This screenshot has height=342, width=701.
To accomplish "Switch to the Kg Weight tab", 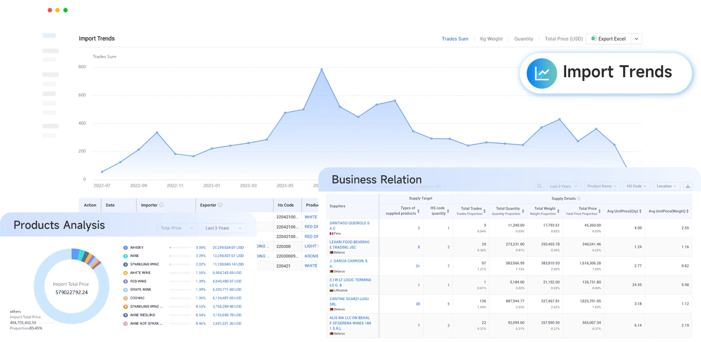I will (x=491, y=39).
